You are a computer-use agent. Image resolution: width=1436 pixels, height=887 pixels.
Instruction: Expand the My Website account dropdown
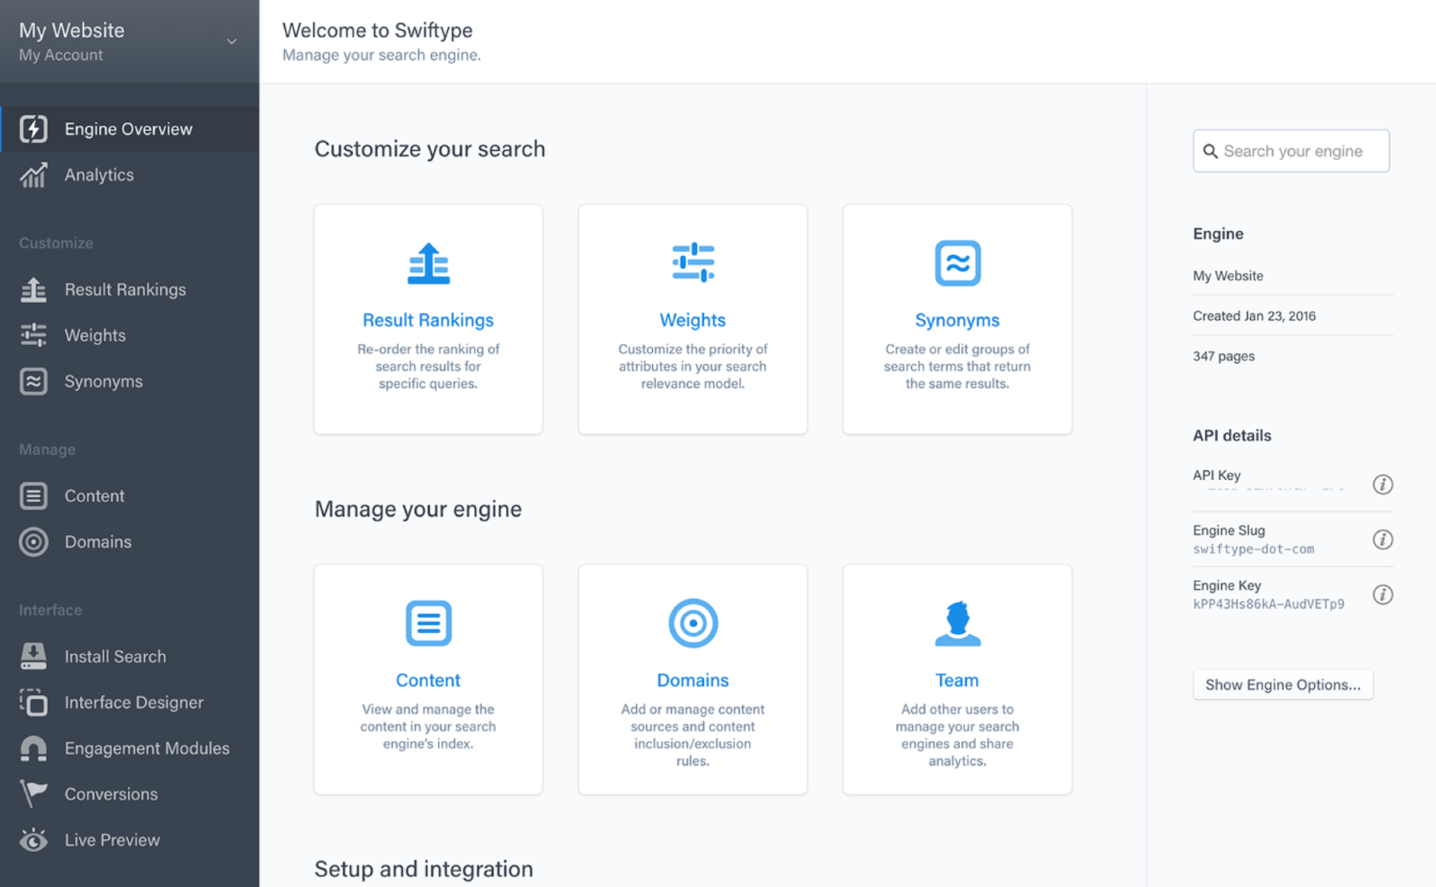click(231, 42)
